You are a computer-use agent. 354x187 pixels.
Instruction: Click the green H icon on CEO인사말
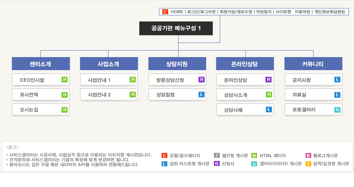[65, 80]
